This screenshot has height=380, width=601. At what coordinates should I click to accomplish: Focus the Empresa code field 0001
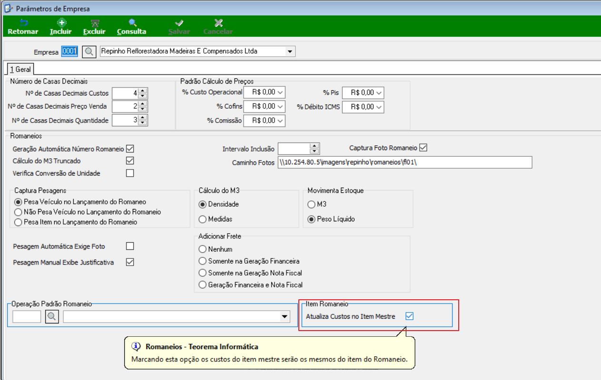(69, 51)
